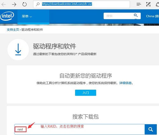Screen dimensions: 159x135
Task: Click the download search field containing raid
Action: point(79,129)
